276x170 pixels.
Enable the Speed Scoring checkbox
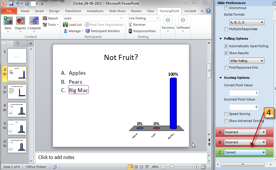pyautogui.click(x=226, y=114)
